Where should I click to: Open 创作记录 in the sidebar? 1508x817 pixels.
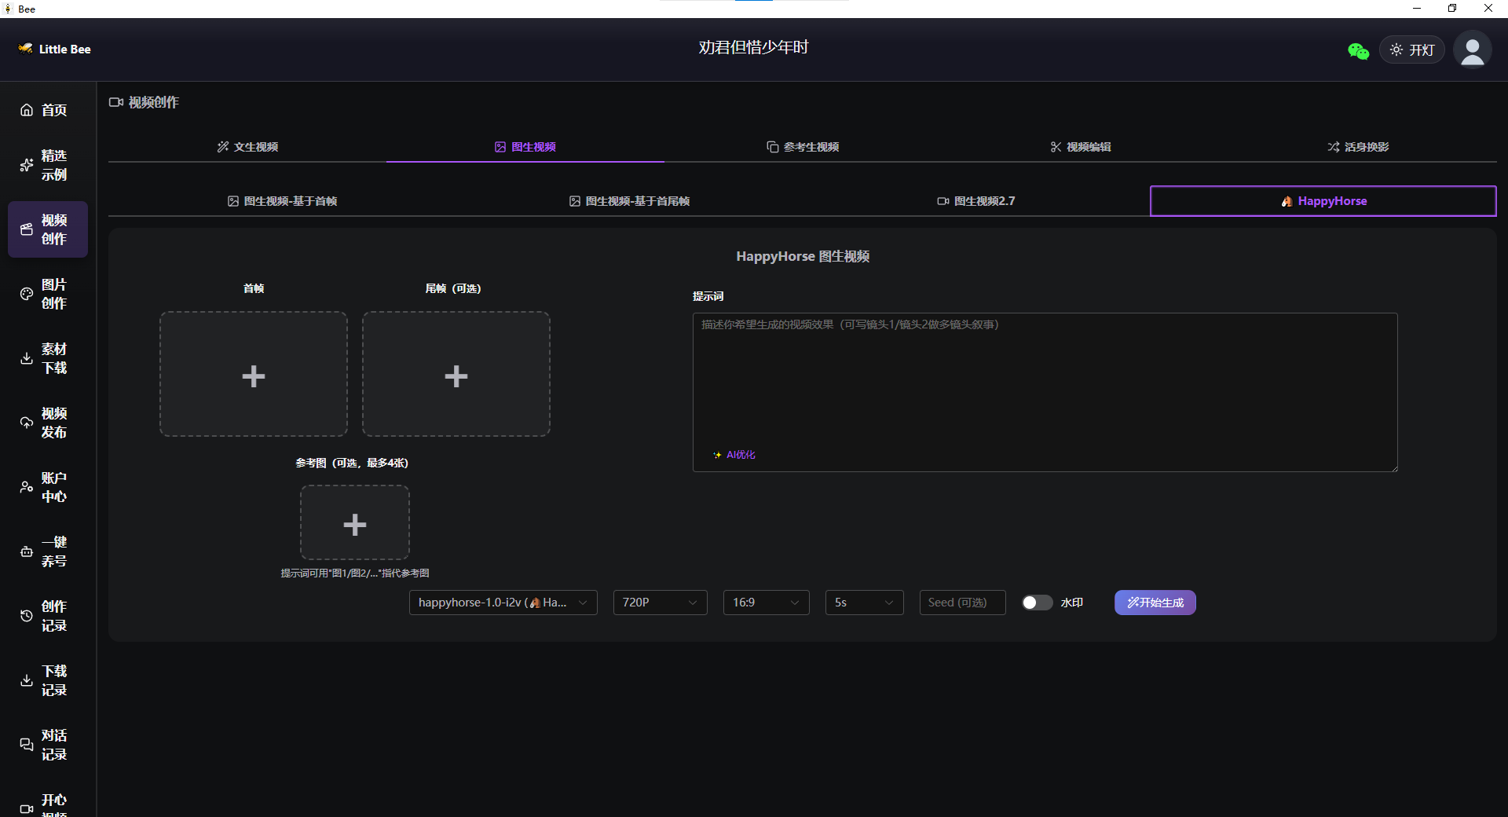(48, 616)
